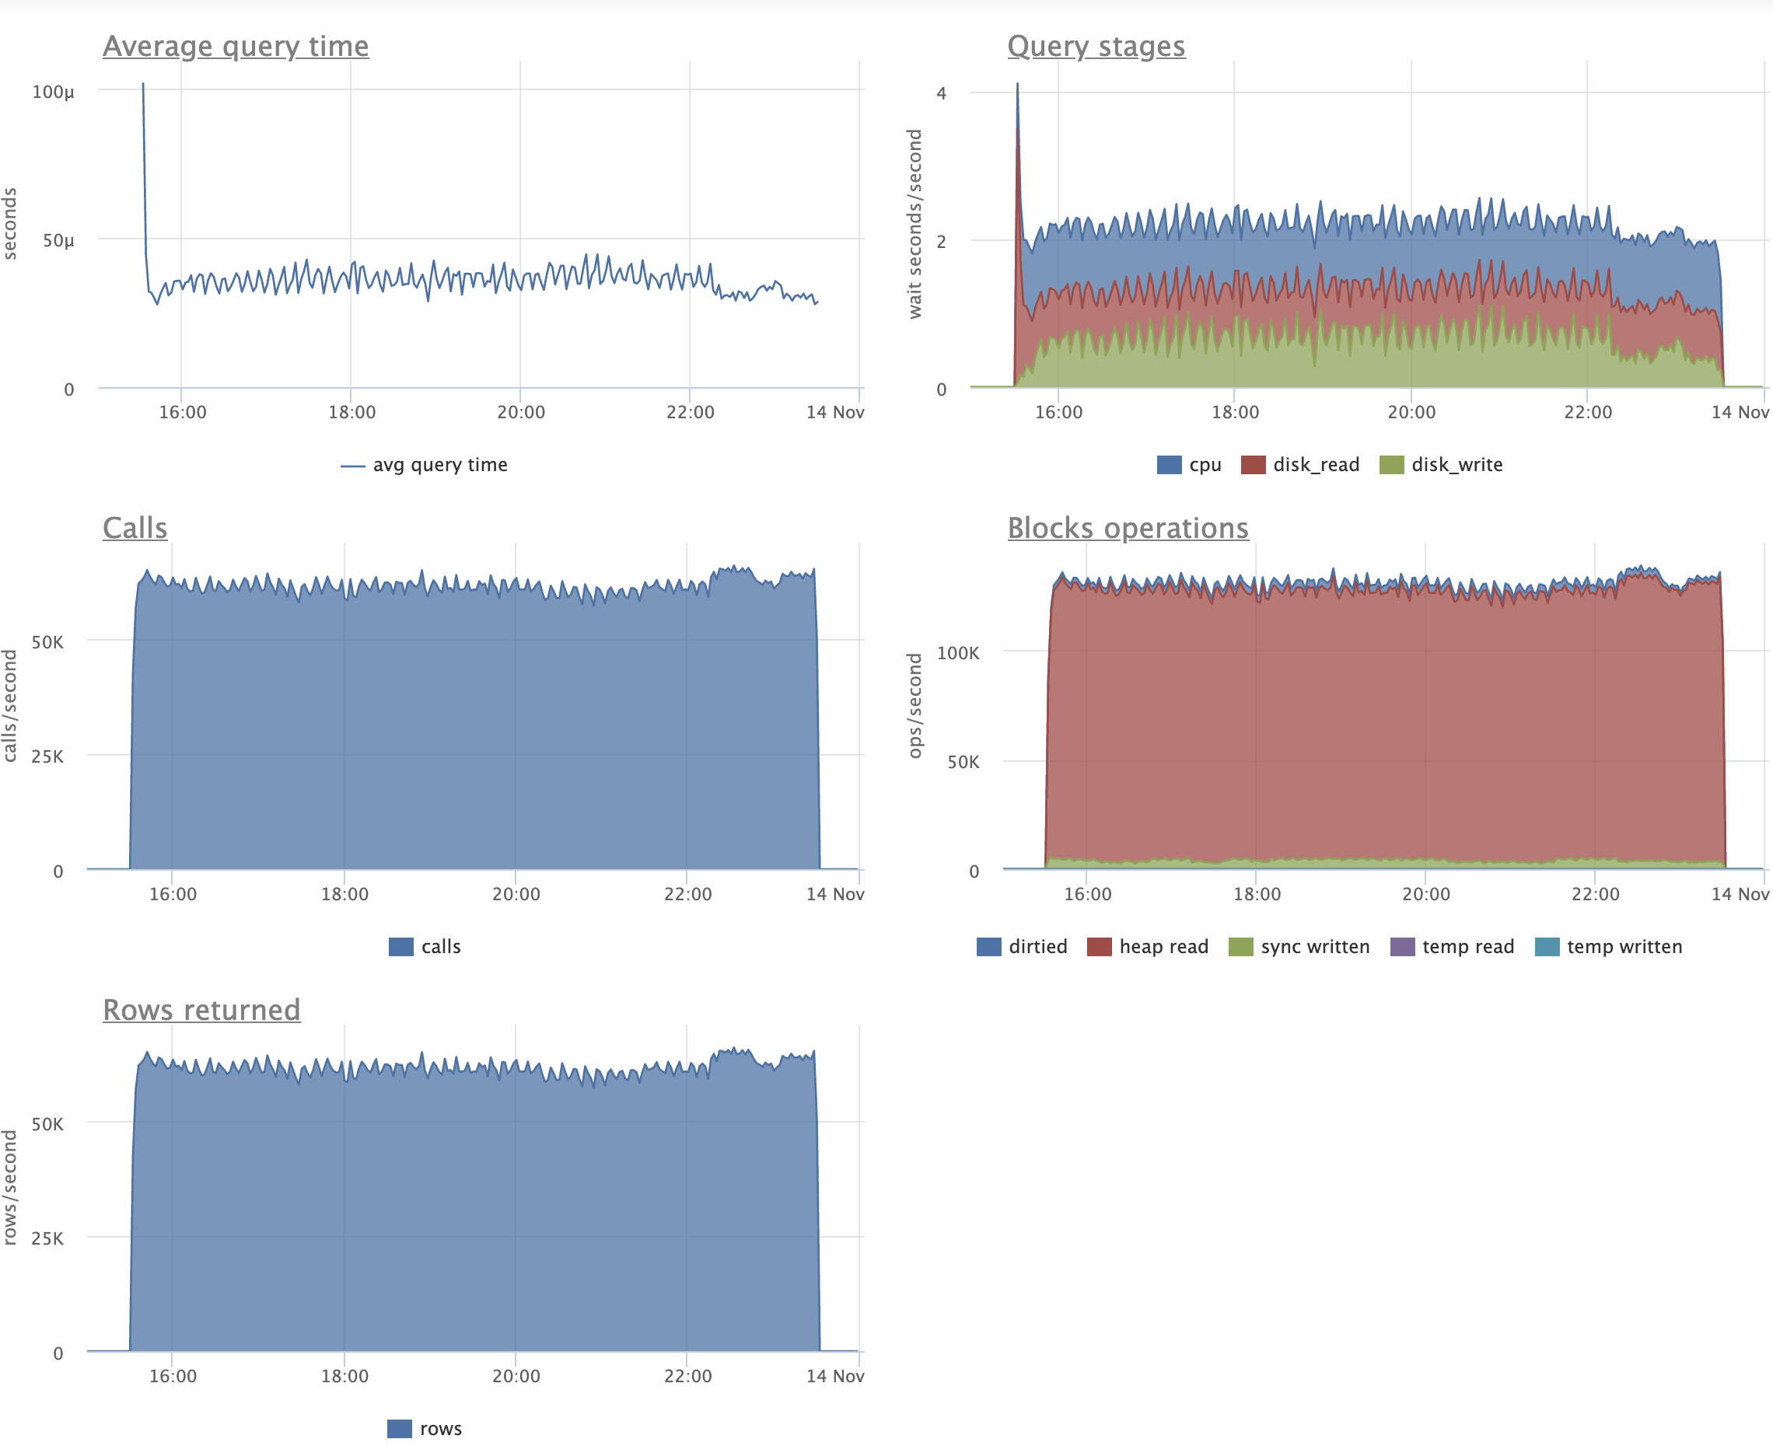Toggle the cpu series legend swatch
Screen dimensions: 1773x1446
pos(1169,465)
